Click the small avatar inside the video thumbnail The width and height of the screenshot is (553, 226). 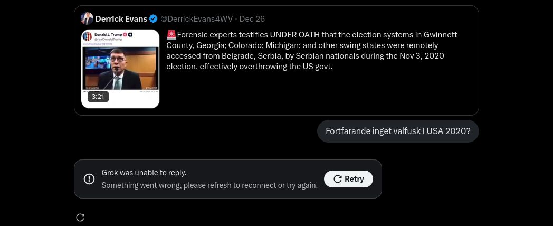pyautogui.click(x=88, y=37)
